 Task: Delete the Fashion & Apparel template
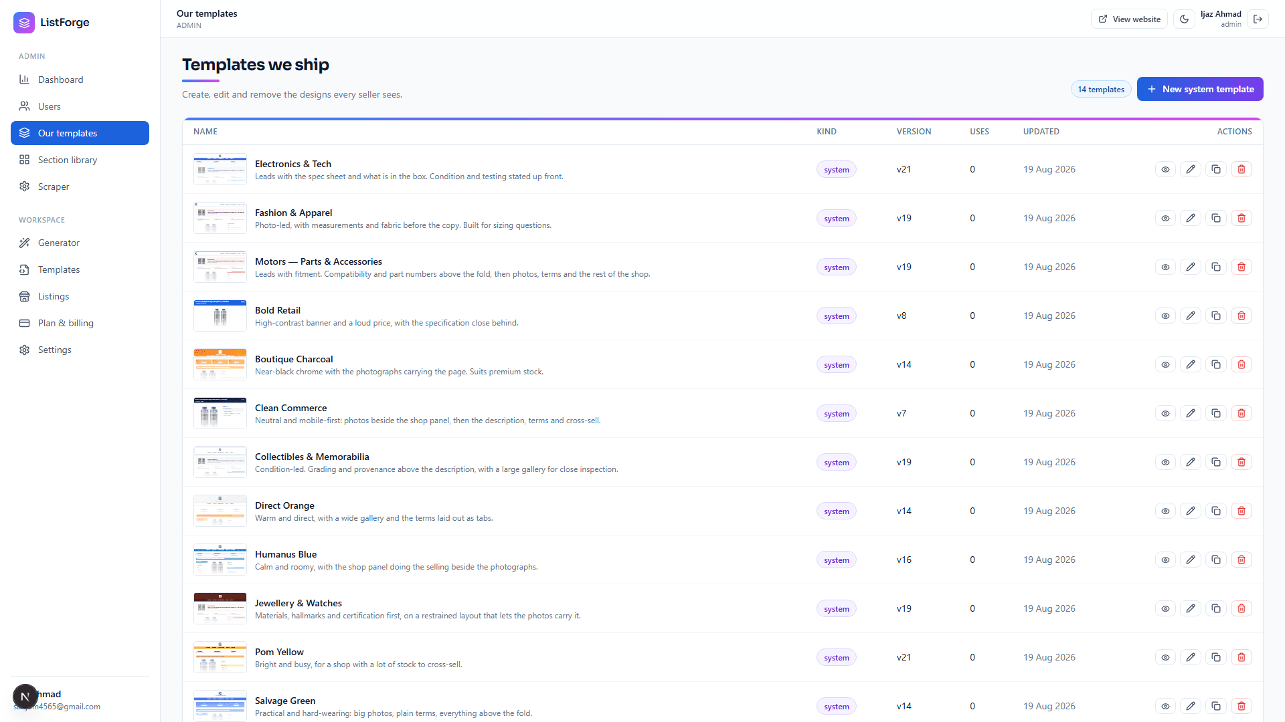coord(1241,218)
